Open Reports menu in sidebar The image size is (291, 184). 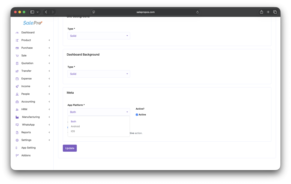coord(26,132)
